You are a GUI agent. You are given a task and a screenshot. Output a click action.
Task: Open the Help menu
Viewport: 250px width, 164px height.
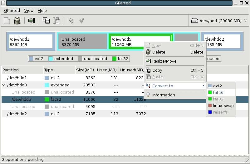tap(42, 11)
